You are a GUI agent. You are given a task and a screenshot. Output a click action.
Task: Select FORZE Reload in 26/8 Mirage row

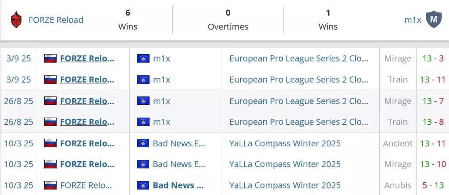tap(87, 101)
